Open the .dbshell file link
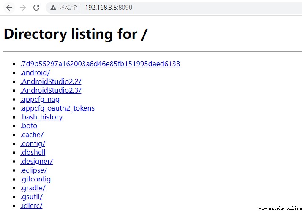Screen dimensions: 302x211 coord(33,152)
